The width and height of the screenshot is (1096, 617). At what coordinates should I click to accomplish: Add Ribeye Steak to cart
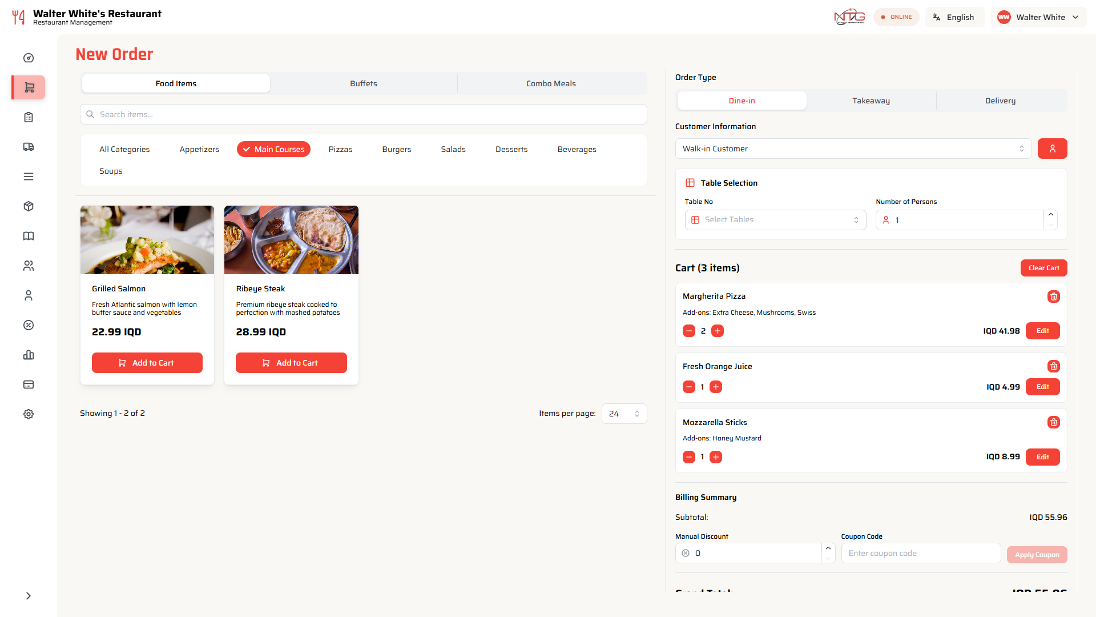point(291,363)
